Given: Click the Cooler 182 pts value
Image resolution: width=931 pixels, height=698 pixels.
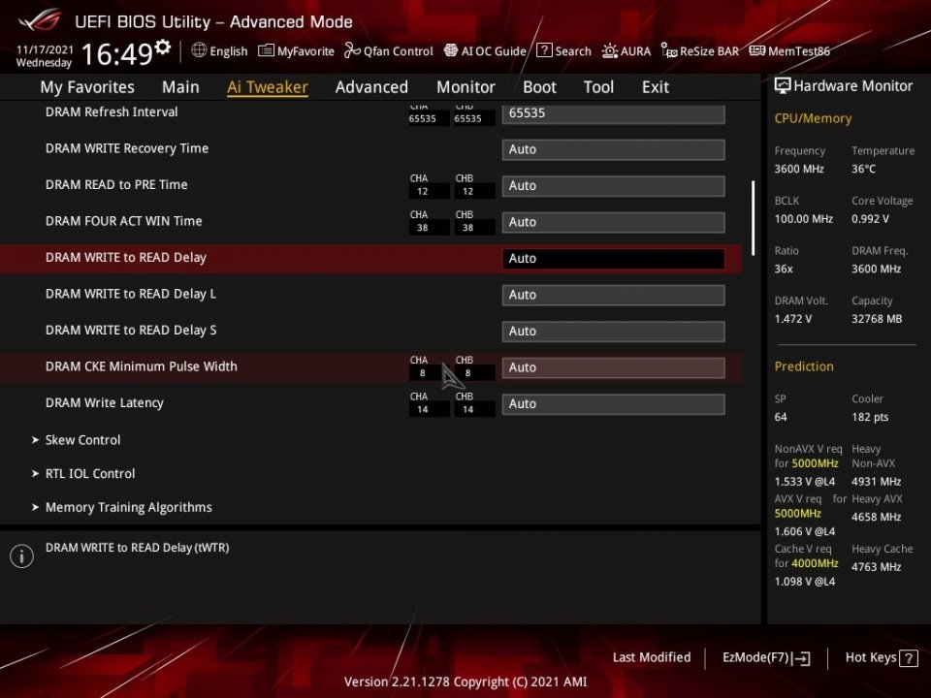Looking at the screenshot, I should tap(870, 417).
